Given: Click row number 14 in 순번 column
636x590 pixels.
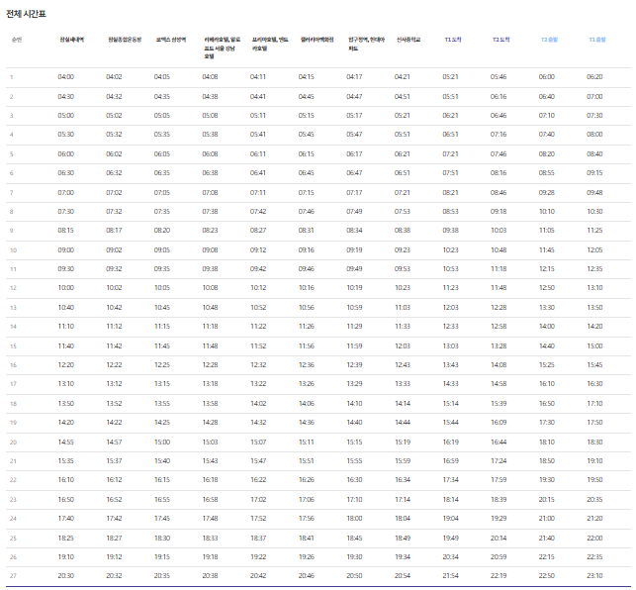Looking at the screenshot, I should tap(13, 327).
